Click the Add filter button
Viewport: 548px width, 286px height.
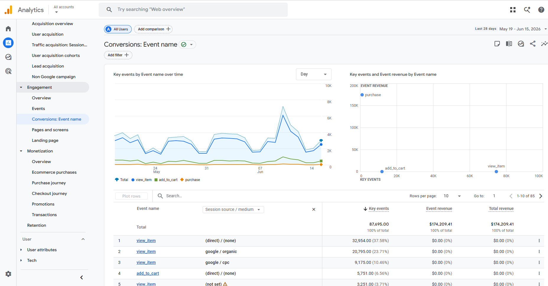(x=118, y=55)
